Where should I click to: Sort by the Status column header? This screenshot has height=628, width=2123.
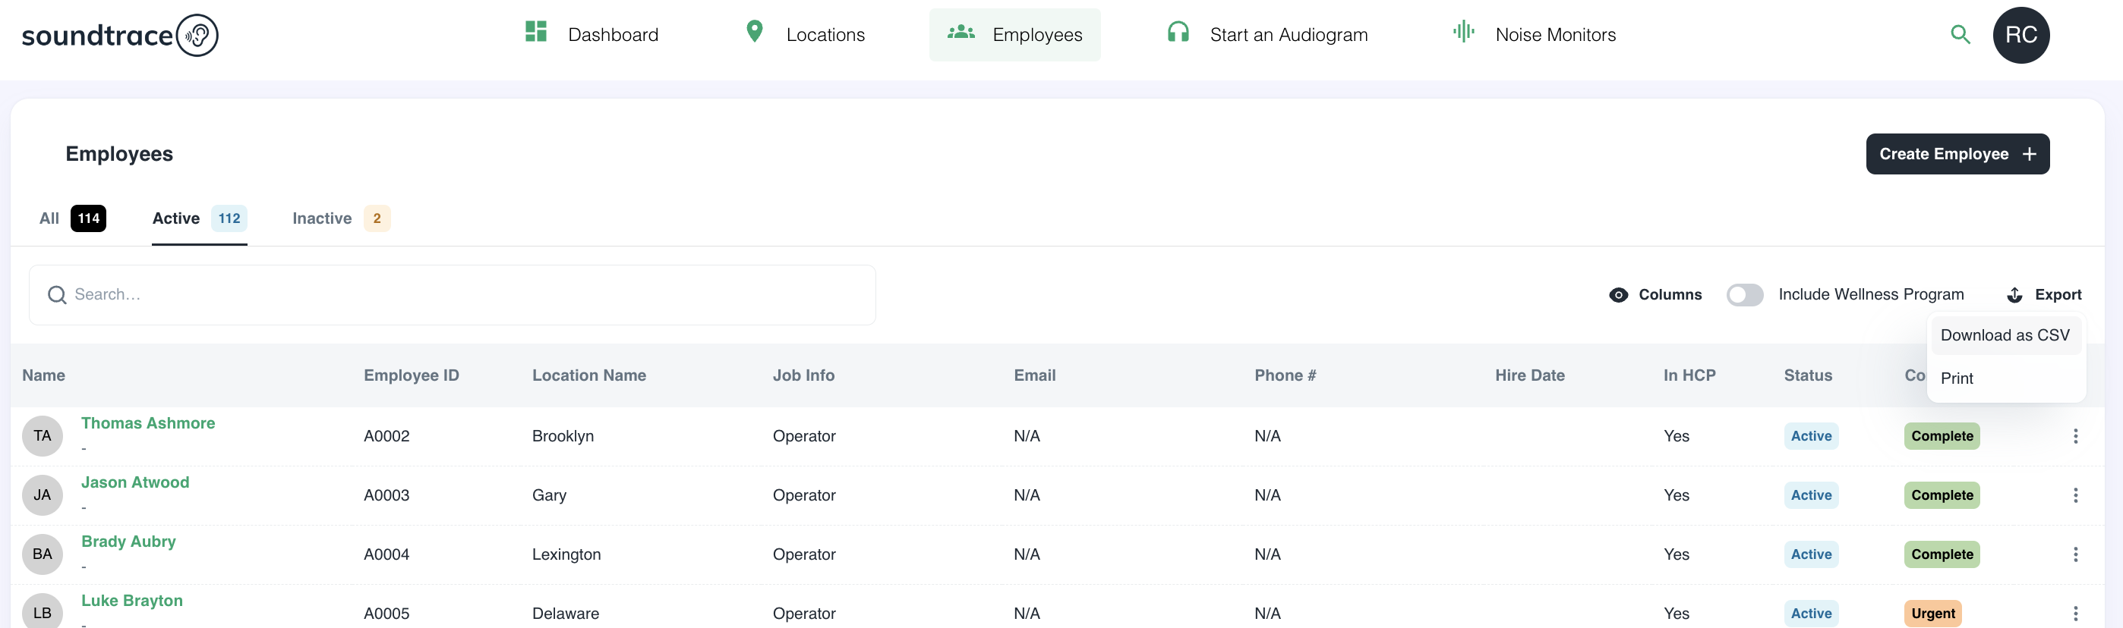coord(1808,375)
